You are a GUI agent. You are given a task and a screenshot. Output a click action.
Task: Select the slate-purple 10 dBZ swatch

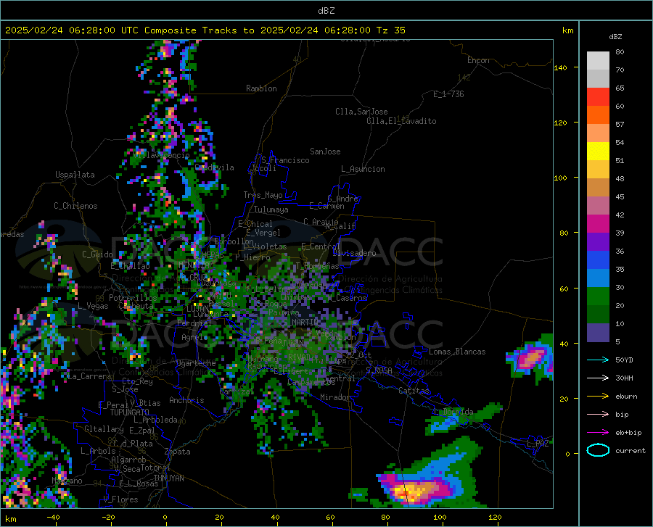point(598,333)
